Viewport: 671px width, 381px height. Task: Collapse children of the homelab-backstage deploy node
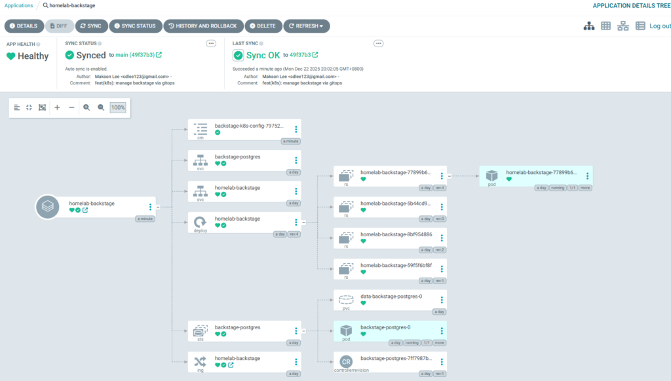click(x=303, y=223)
